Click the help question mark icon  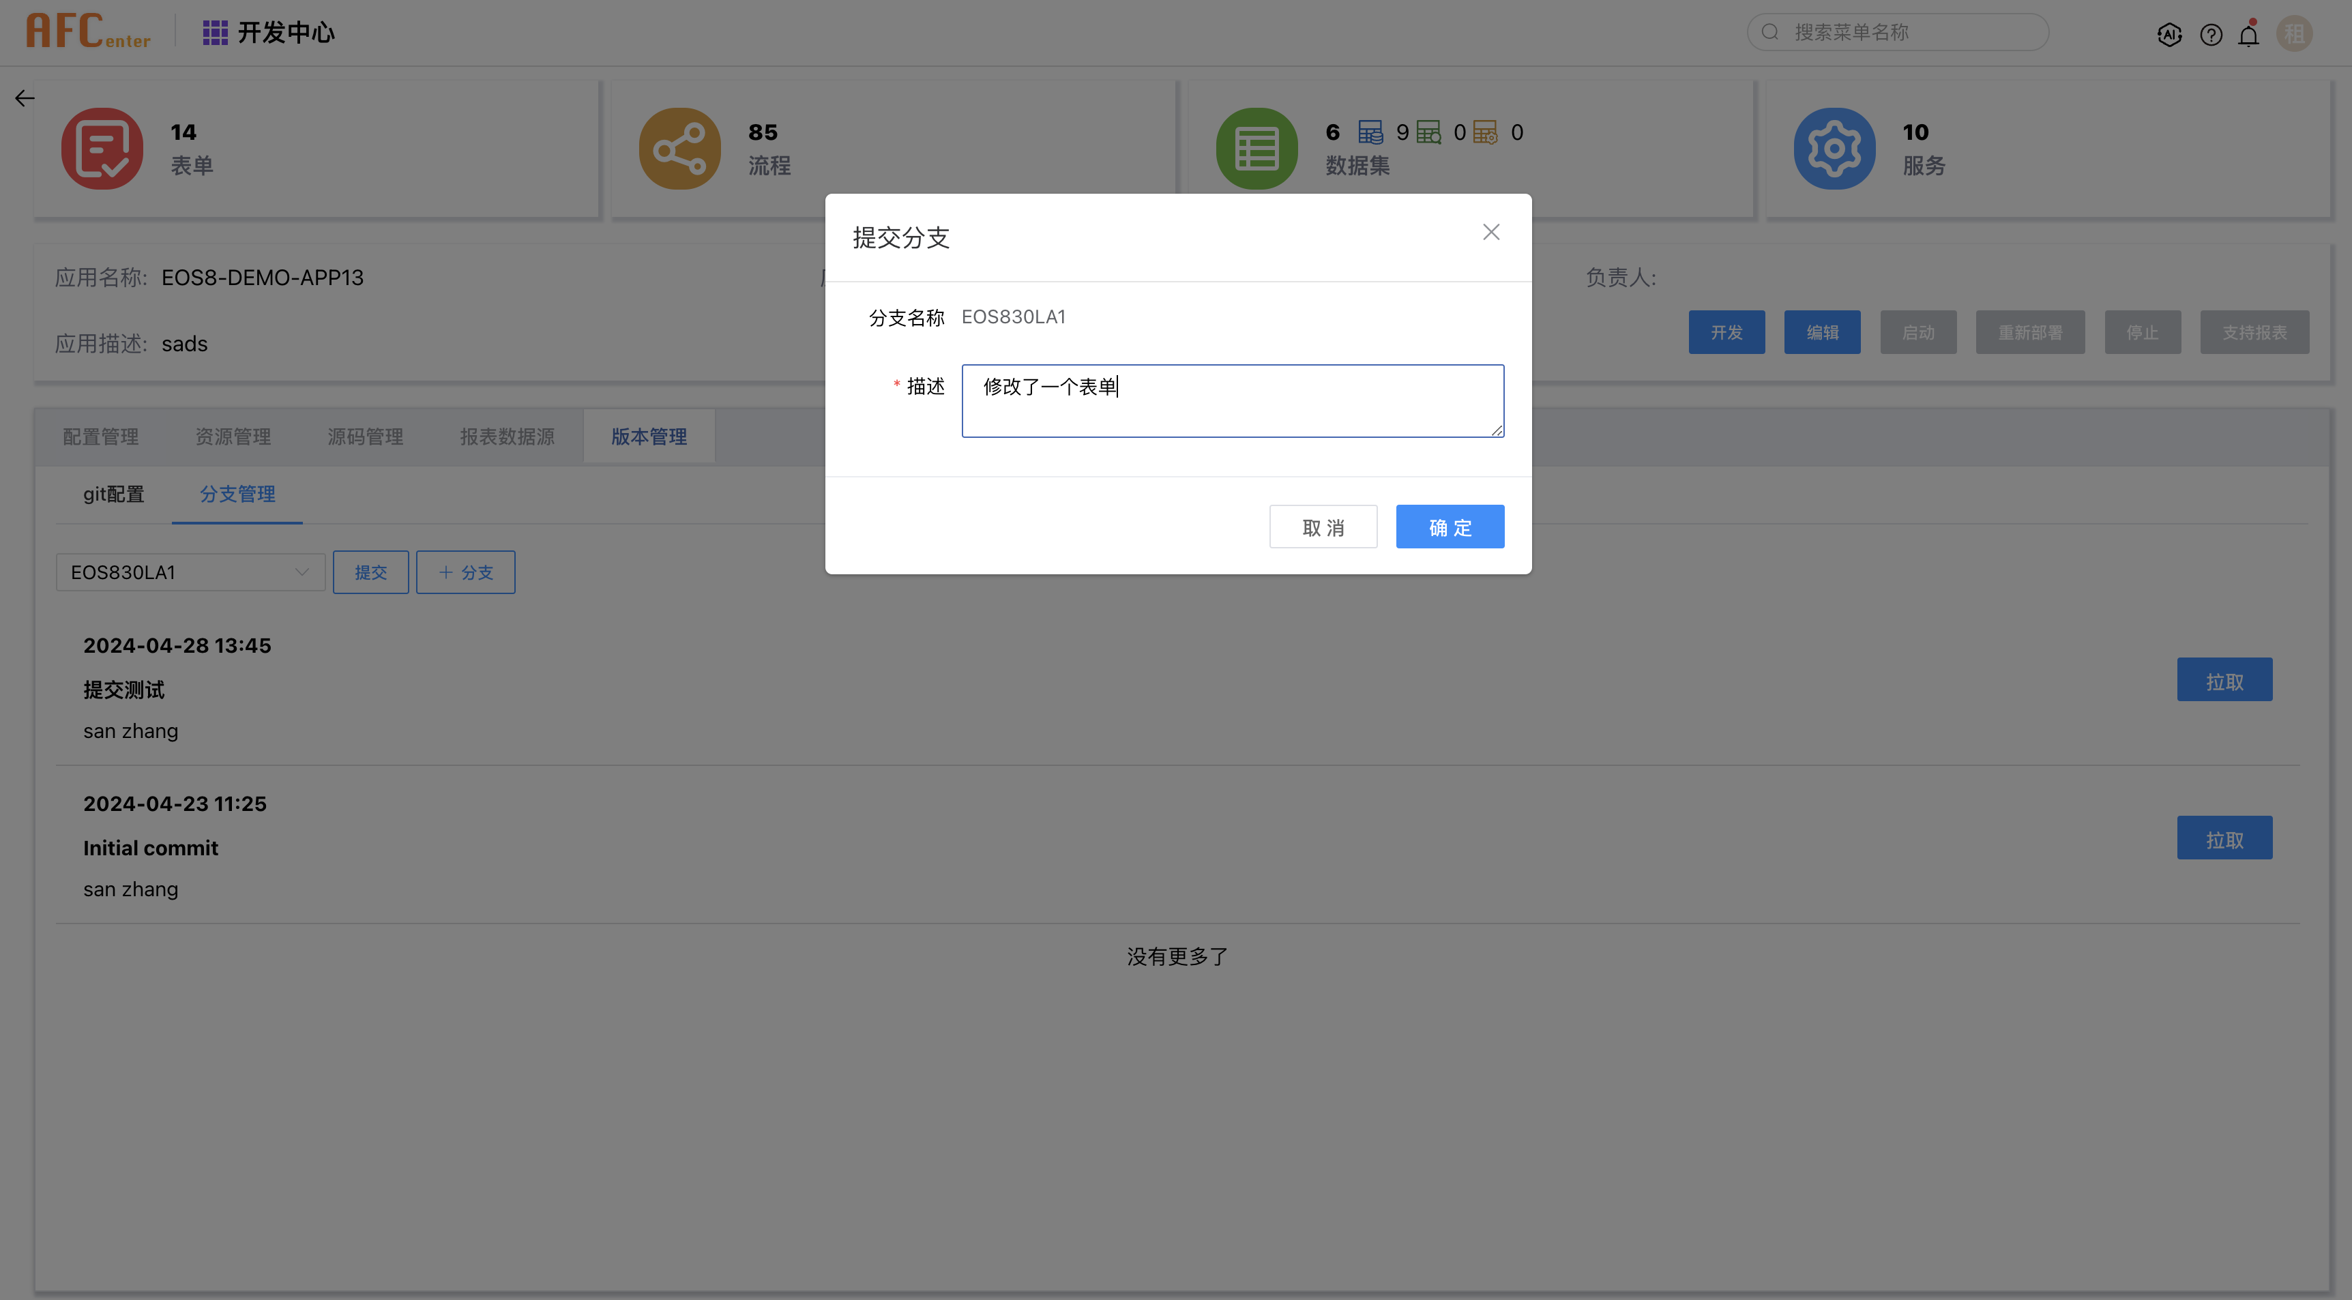click(2211, 34)
